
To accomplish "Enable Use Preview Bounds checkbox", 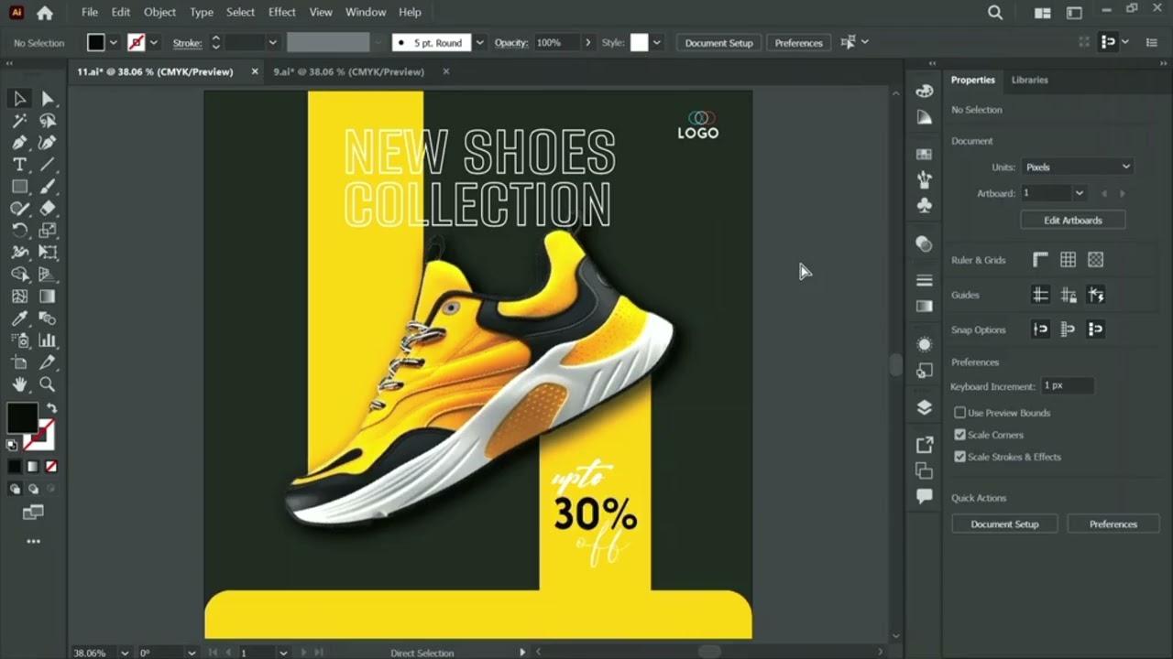I will [960, 413].
